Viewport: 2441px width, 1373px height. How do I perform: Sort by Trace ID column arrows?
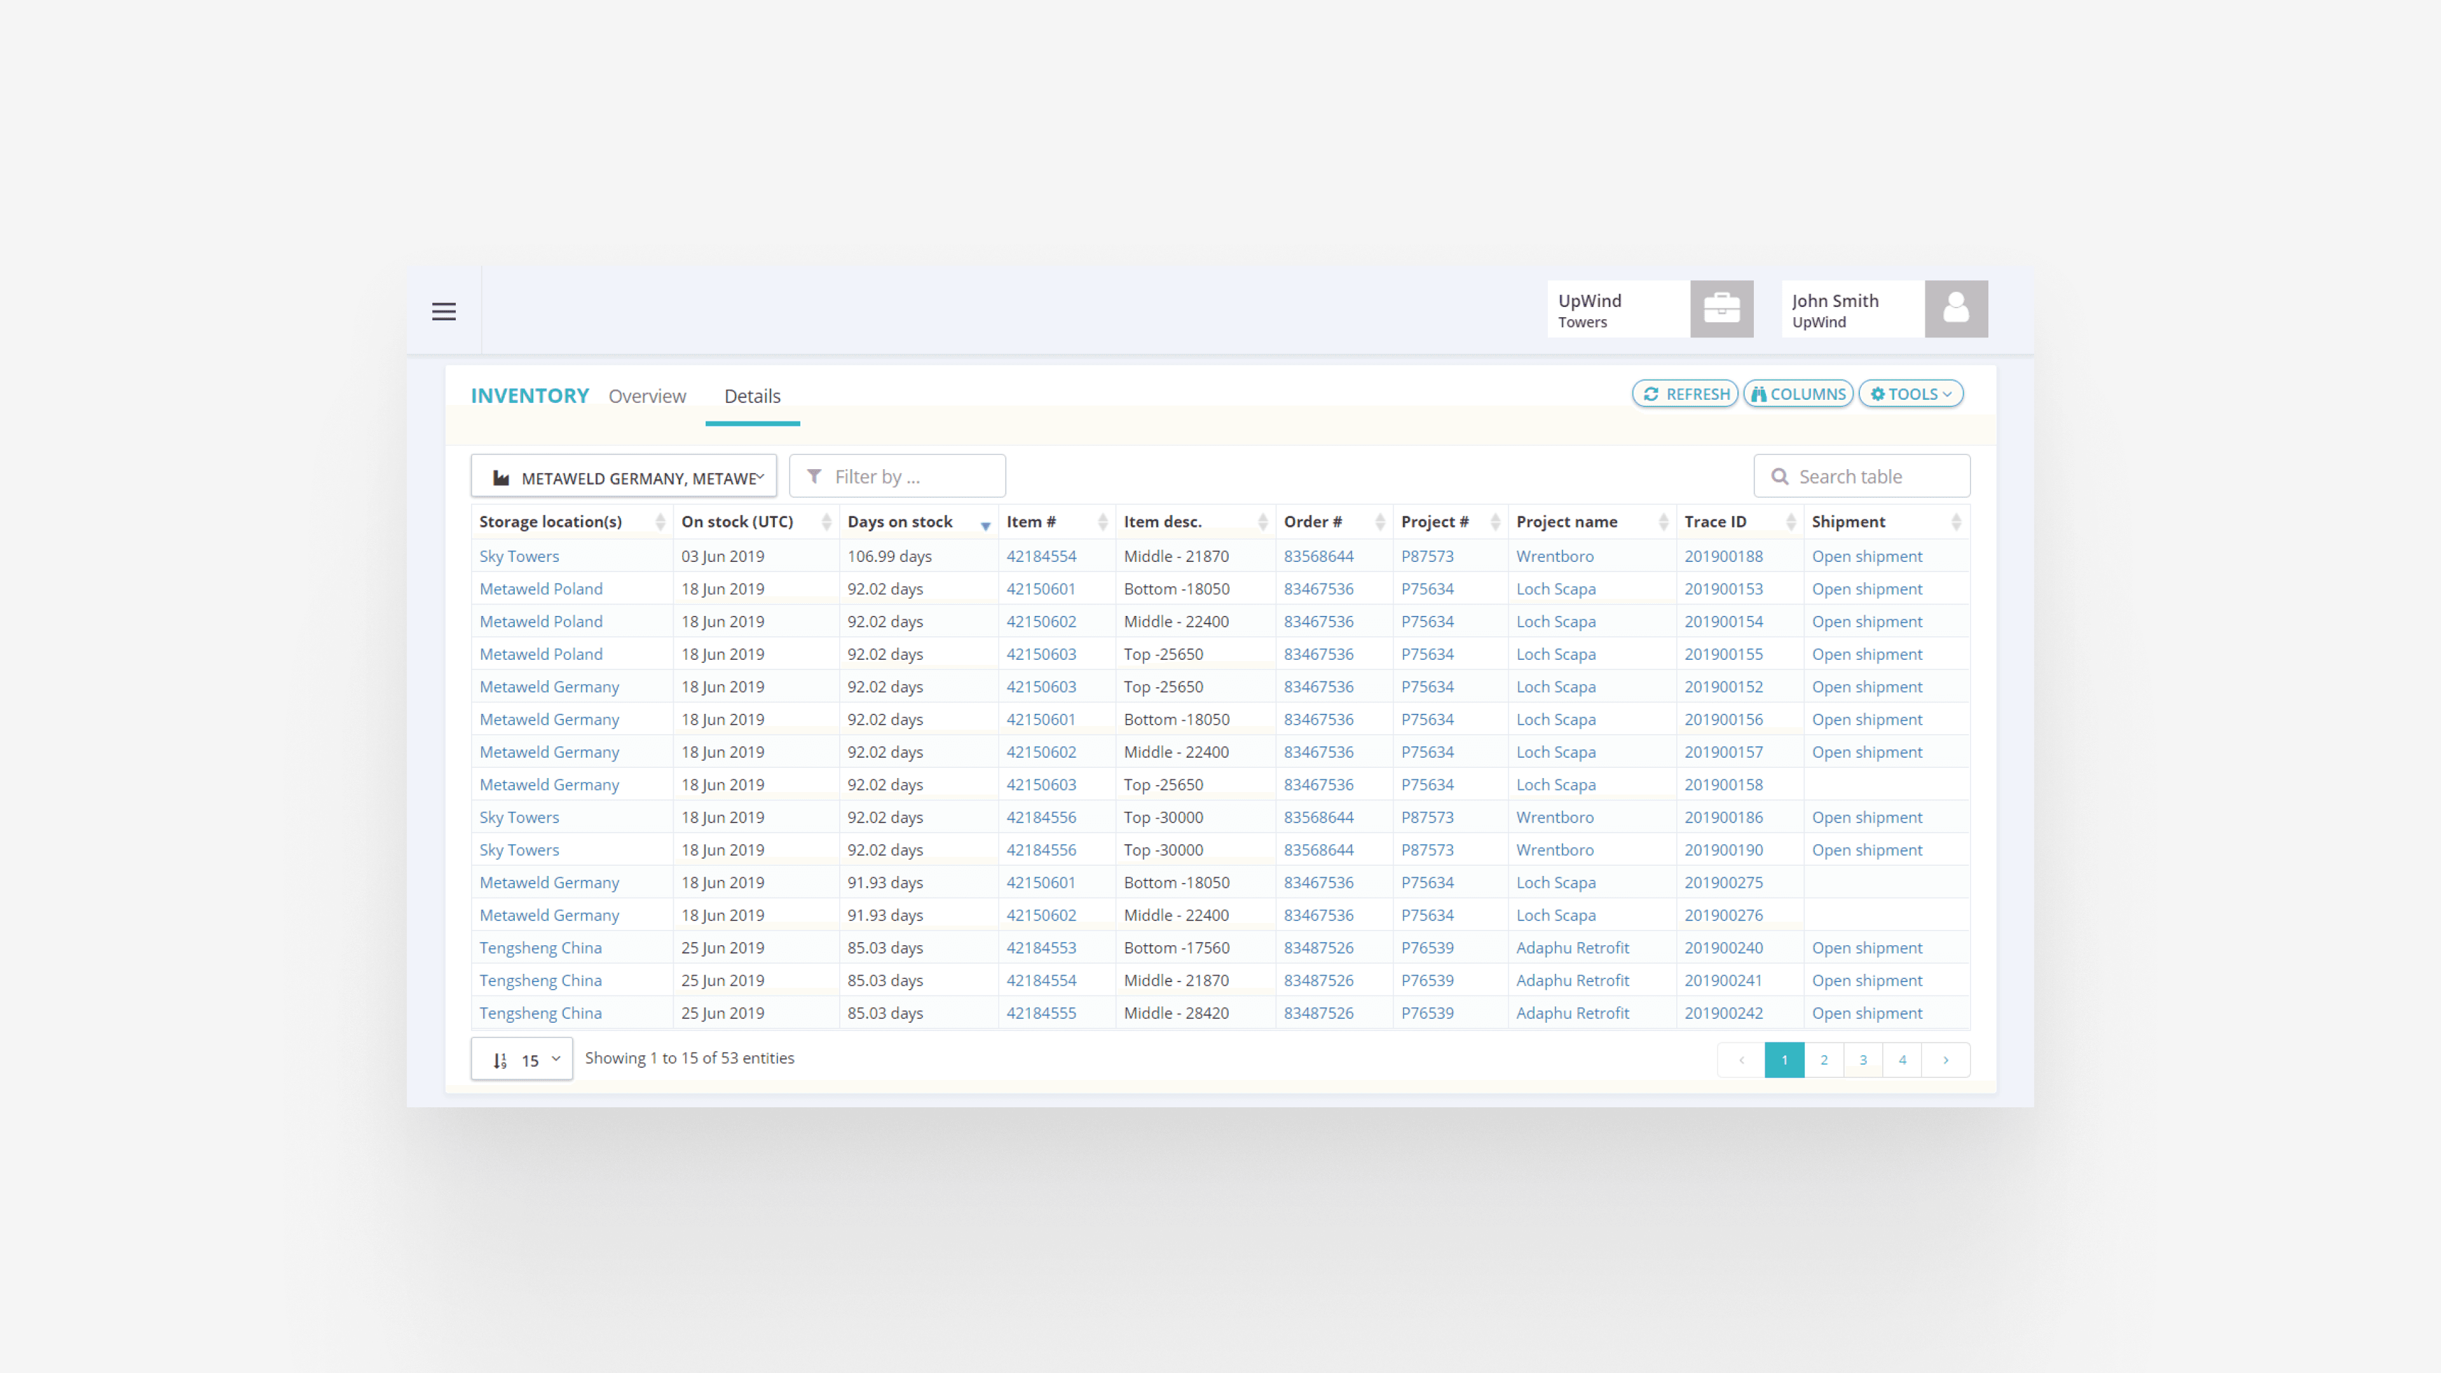coord(1790,522)
